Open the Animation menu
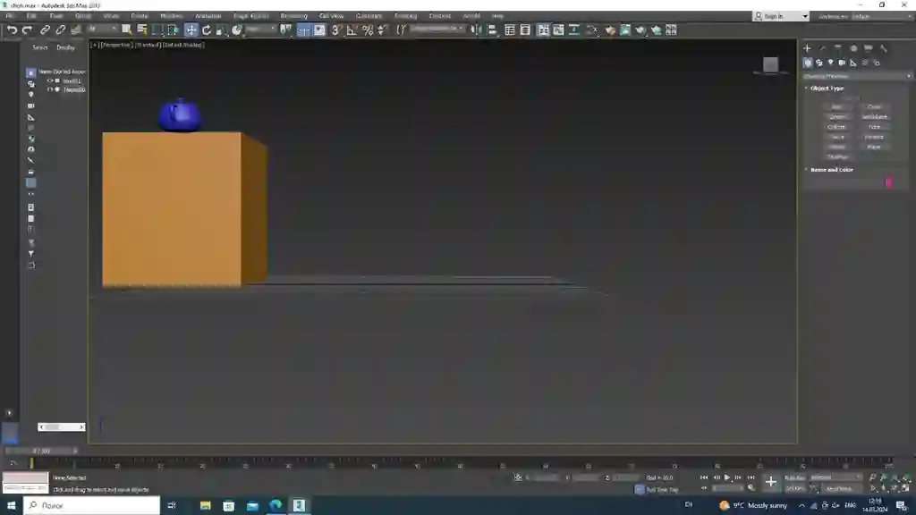Viewport: 916px width, 515px height. click(x=208, y=16)
